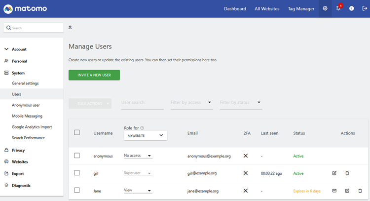This screenshot has width=370, height=201.
Task: Focus the User search field
Action: (142, 103)
